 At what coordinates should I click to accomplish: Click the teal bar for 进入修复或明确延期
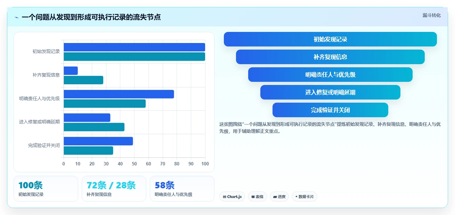coord(94,127)
